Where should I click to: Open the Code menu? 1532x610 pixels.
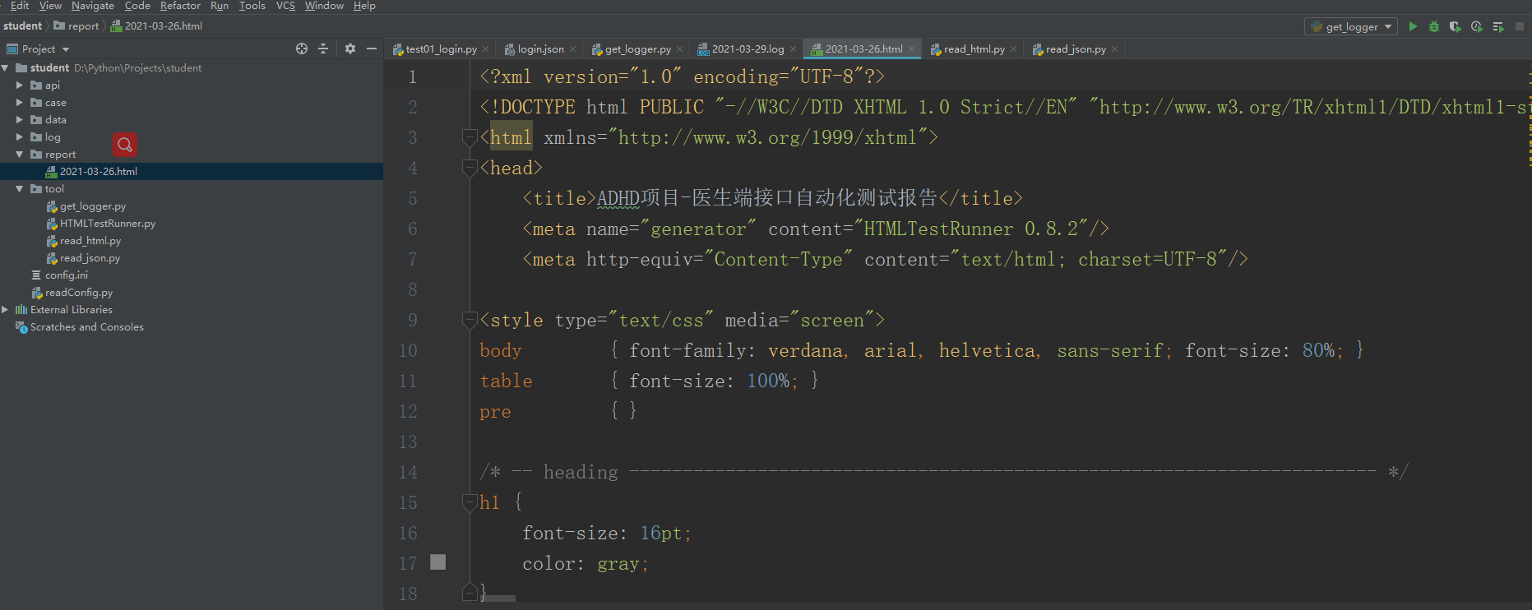coord(137,6)
